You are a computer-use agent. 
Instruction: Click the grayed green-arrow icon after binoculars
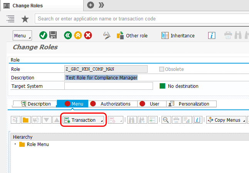[x=153, y=120]
